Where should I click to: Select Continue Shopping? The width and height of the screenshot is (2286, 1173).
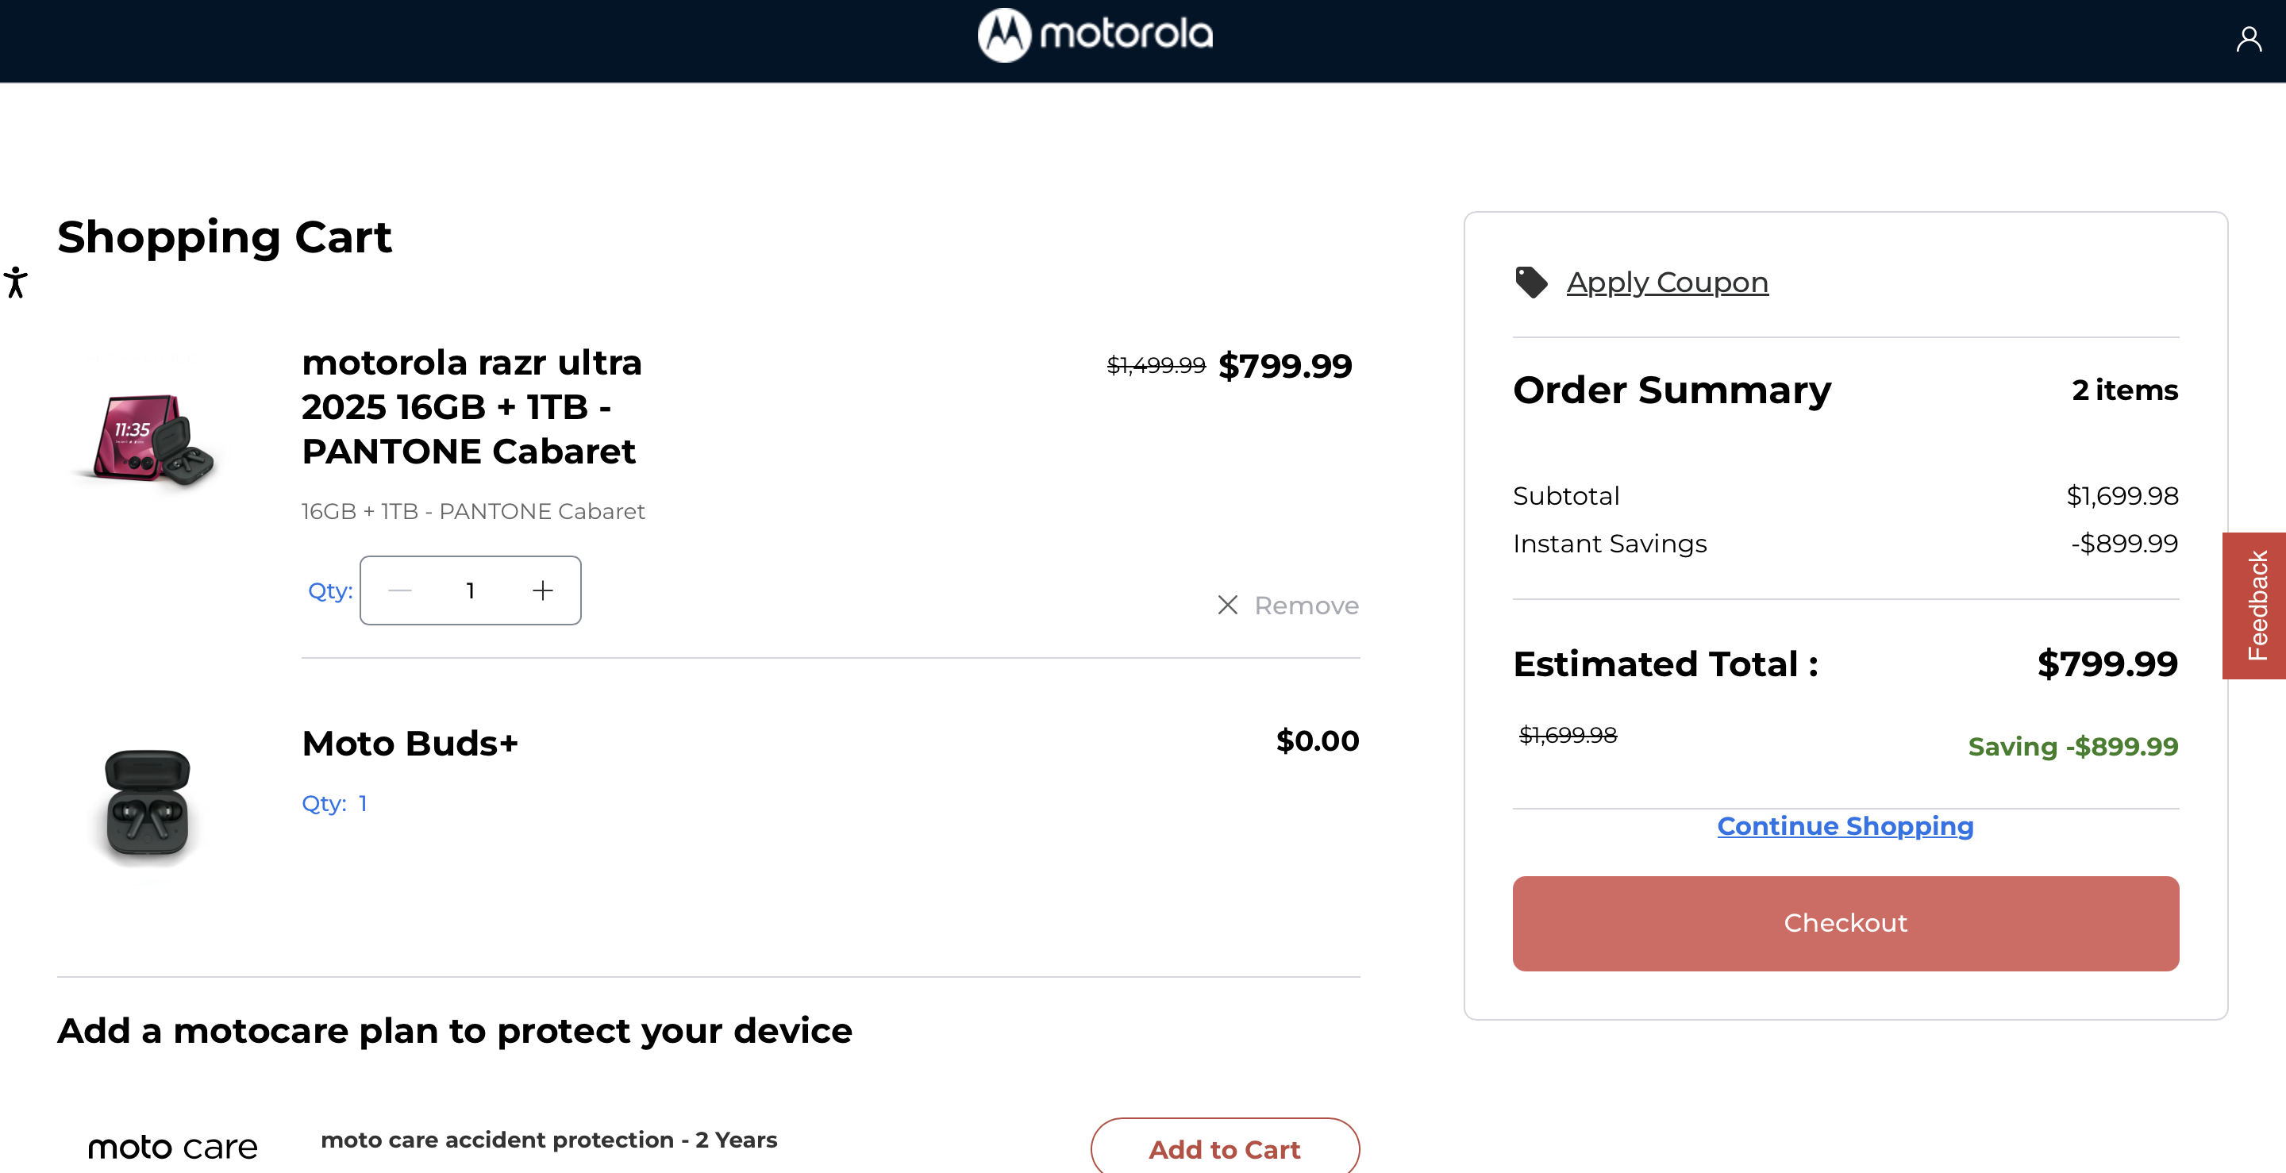(1845, 826)
